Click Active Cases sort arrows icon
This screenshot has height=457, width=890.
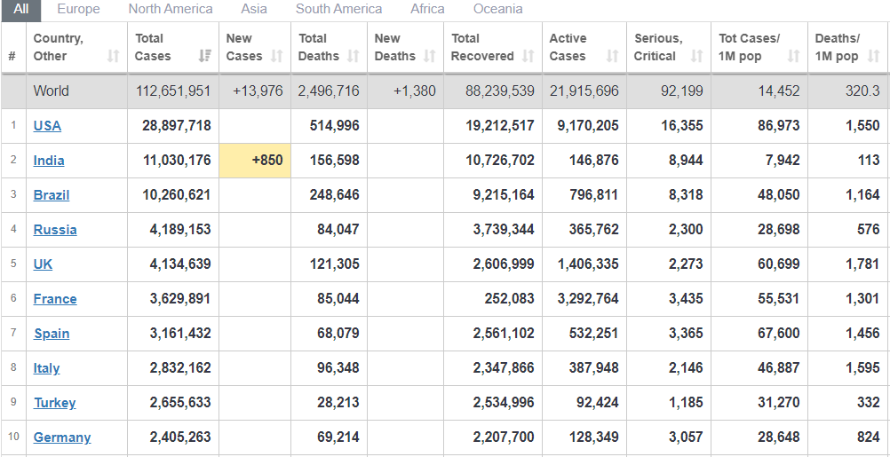(612, 56)
